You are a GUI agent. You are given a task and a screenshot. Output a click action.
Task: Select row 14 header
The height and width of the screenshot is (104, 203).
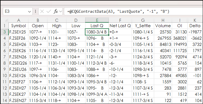pyautogui.click(x=5, y=101)
